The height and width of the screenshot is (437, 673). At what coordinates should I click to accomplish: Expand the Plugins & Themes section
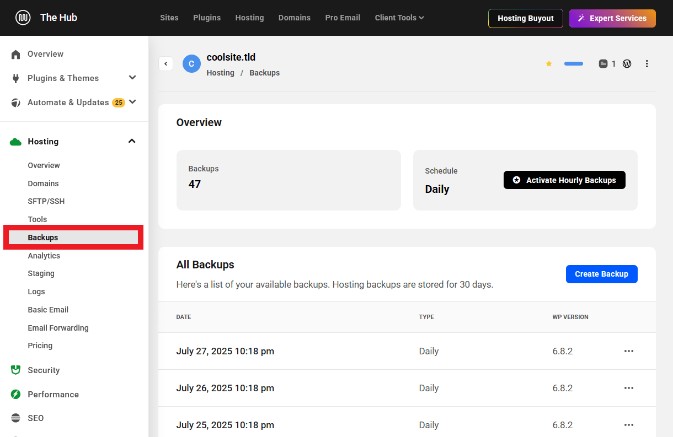132,78
